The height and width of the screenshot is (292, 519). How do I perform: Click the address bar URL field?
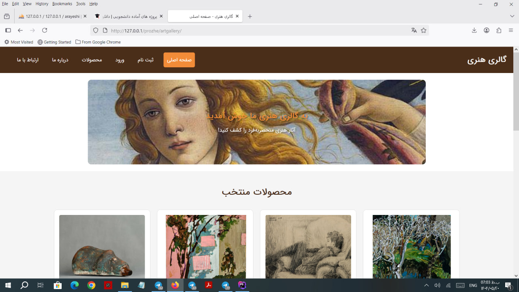[255, 31]
